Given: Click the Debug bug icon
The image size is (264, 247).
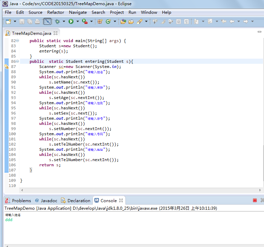Looking at the screenshot, I should (x=58, y=22).
